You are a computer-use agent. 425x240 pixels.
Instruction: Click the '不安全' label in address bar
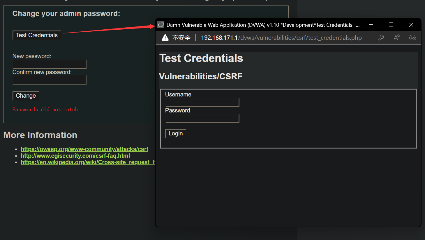tap(181, 38)
